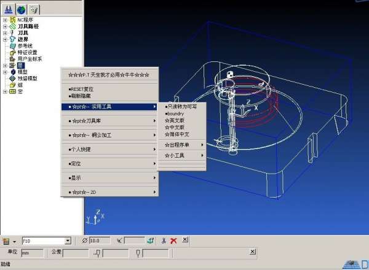Click the tool type icon in bottom toolbar
Screen dimensions: 369x270
click(7, 241)
